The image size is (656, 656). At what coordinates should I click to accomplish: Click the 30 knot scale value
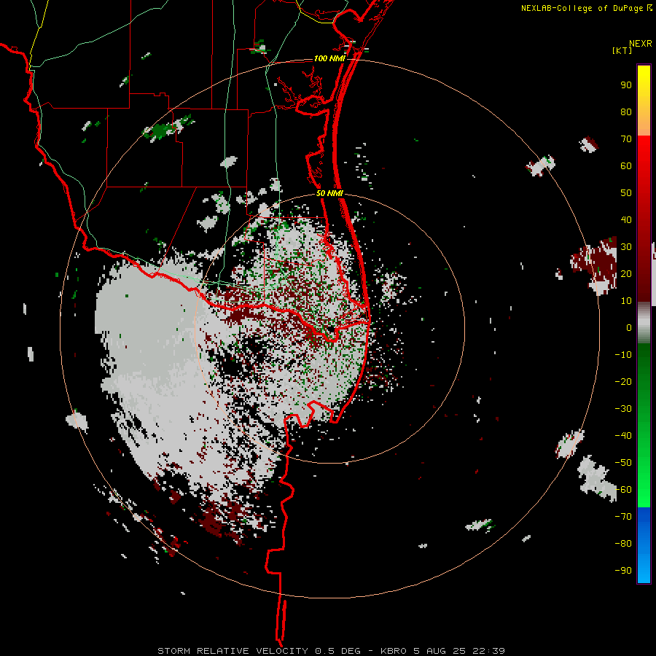[x=626, y=247]
